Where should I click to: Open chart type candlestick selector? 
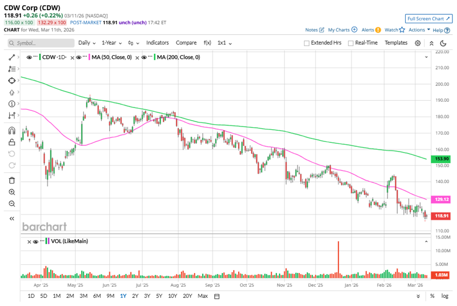[x=133, y=43]
